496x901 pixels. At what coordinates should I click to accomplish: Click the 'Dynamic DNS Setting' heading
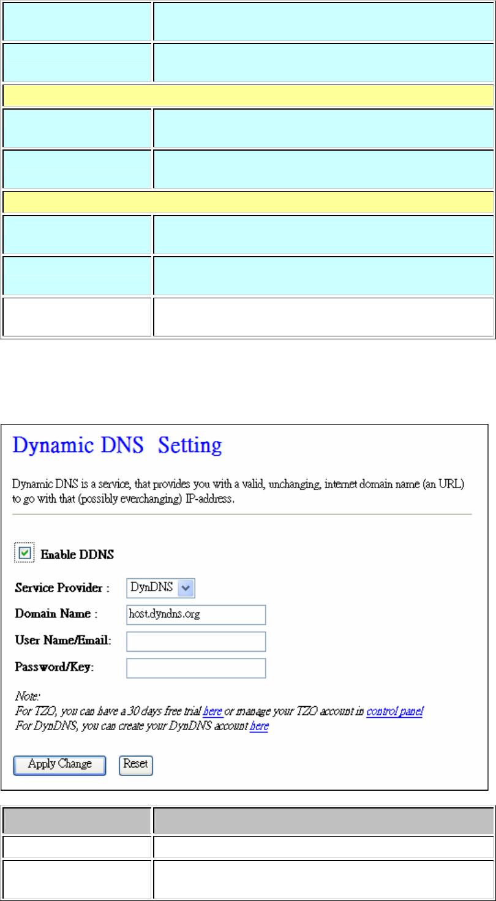[x=118, y=445]
